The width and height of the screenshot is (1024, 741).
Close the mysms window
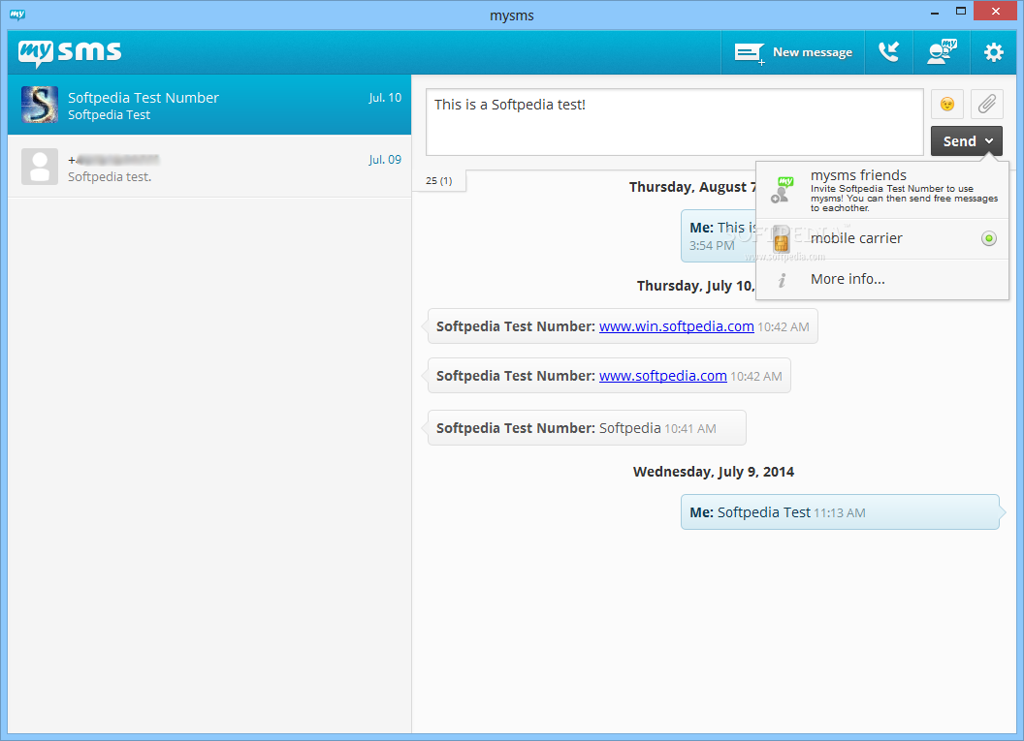995,11
